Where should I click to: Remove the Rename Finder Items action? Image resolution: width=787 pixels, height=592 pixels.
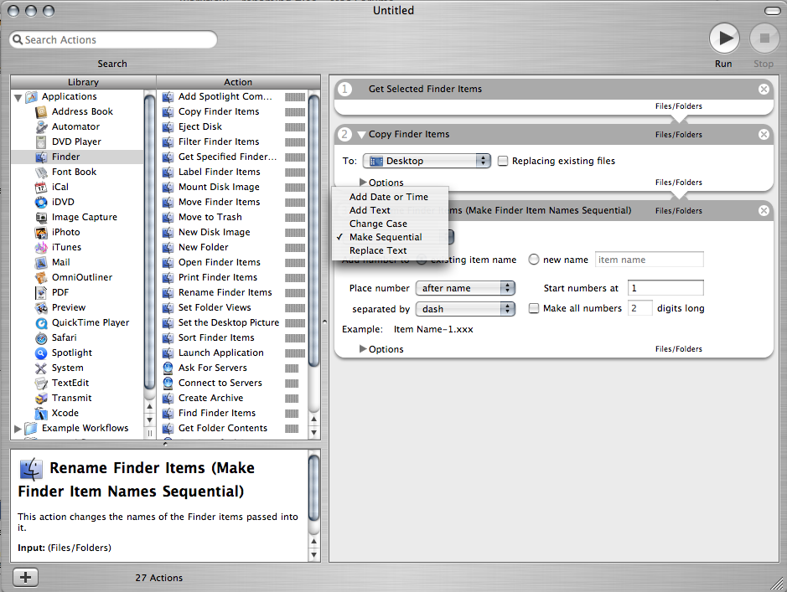coord(764,210)
